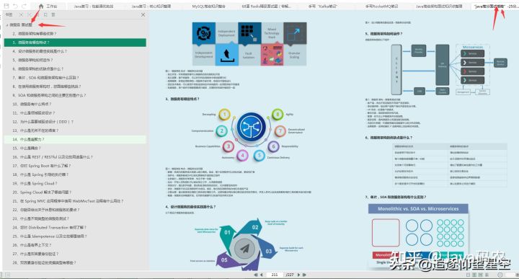Open bookmark 7 about 单片, SOA and microservices
The width and height of the screenshot is (519, 279).
(45, 77)
